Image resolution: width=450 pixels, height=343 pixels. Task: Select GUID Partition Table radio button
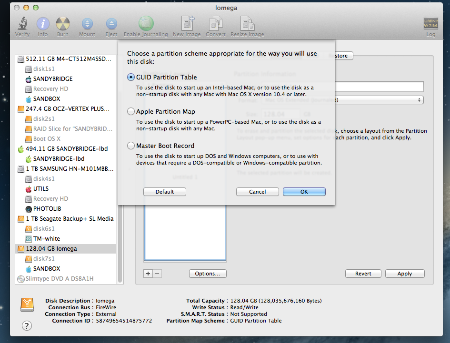(131, 77)
